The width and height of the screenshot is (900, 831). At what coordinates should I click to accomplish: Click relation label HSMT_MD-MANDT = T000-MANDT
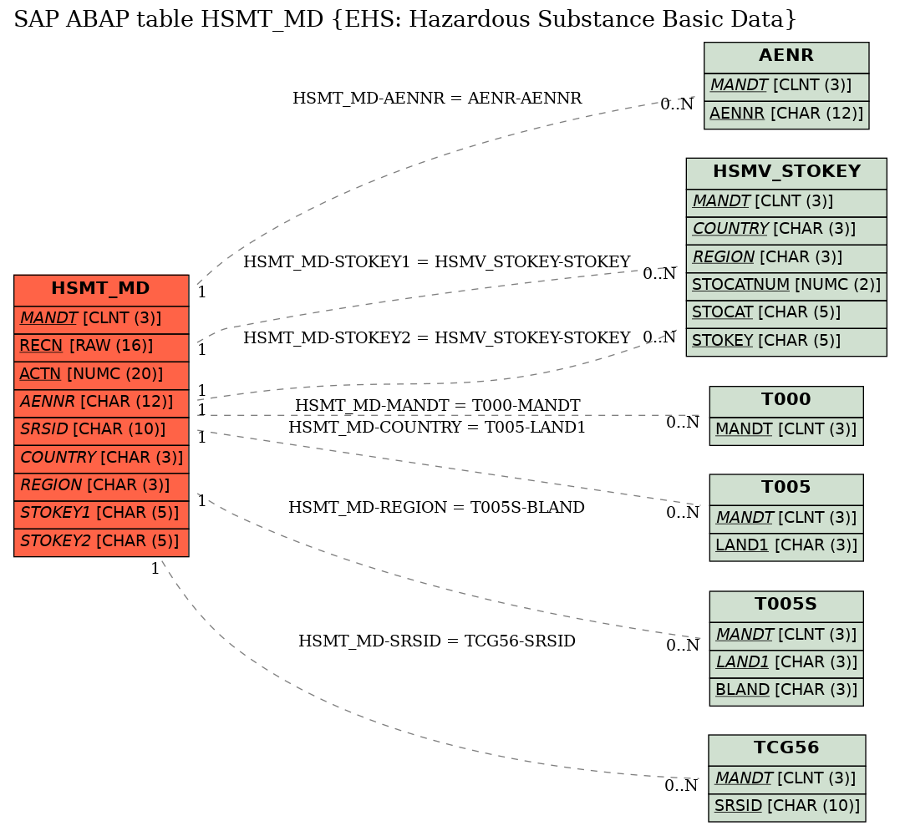pyautogui.click(x=437, y=405)
